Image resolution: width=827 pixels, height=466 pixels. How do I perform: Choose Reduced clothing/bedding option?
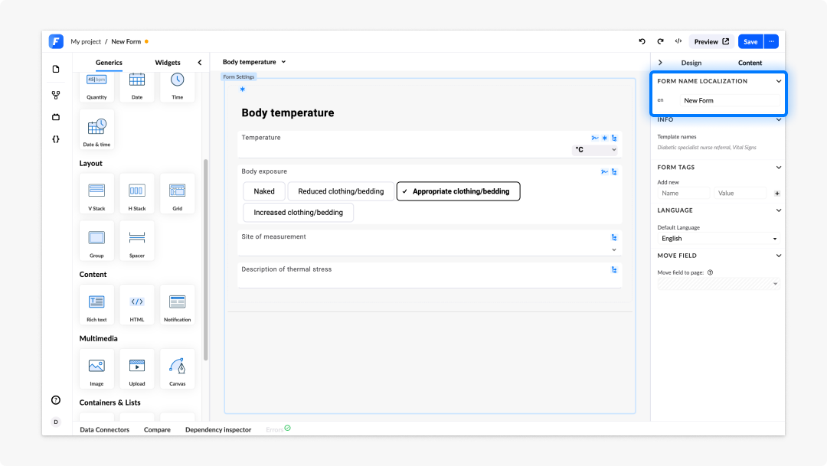[x=341, y=191]
